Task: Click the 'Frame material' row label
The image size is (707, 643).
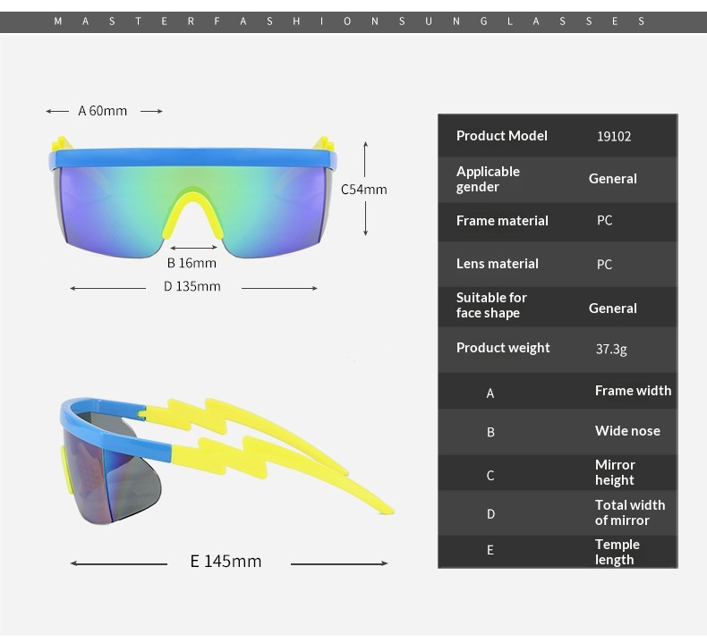Action: (x=502, y=221)
